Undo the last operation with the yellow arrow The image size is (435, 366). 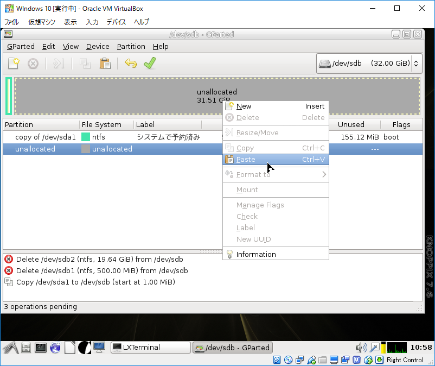point(131,64)
